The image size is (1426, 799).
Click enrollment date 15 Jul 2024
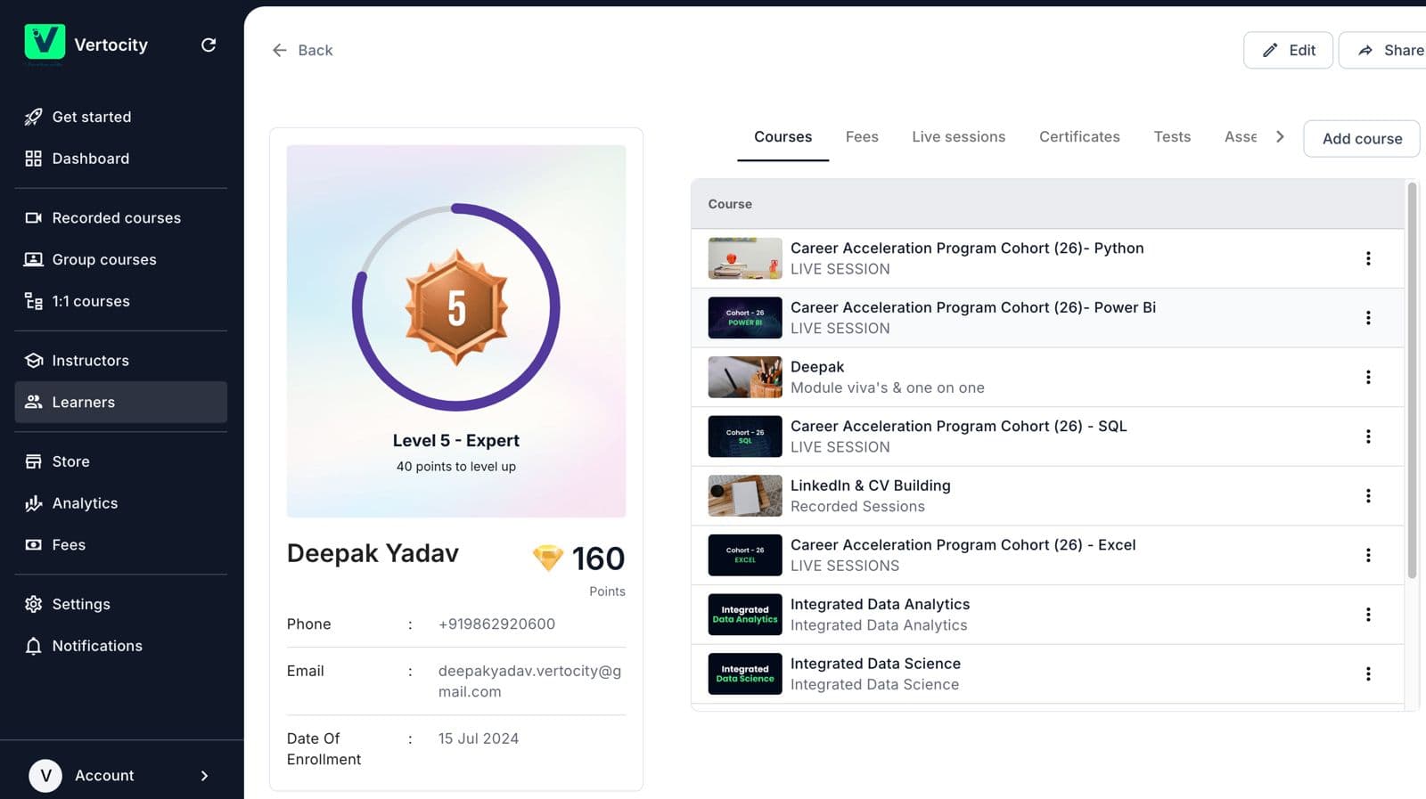tap(479, 738)
